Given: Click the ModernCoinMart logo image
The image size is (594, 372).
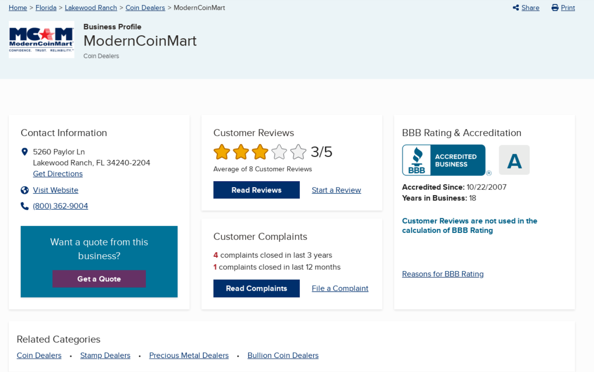Looking at the screenshot, I should click(x=41, y=39).
